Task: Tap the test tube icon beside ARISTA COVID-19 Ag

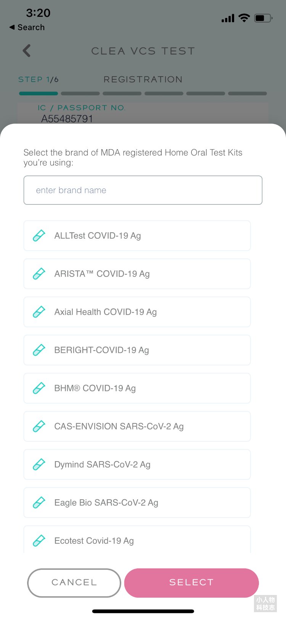Action: pyautogui.click(x=39, y=274)
